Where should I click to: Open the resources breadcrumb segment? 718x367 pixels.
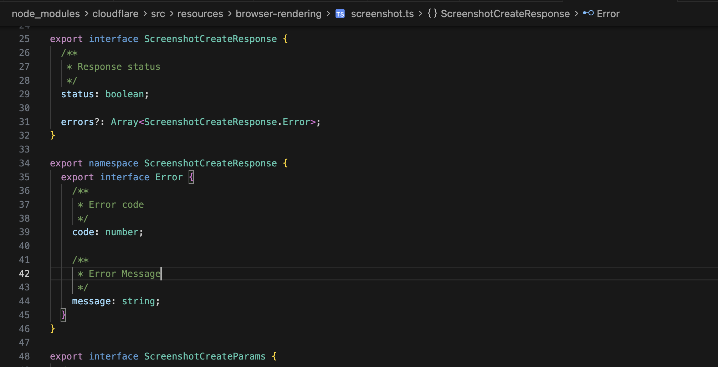[200, 14]
